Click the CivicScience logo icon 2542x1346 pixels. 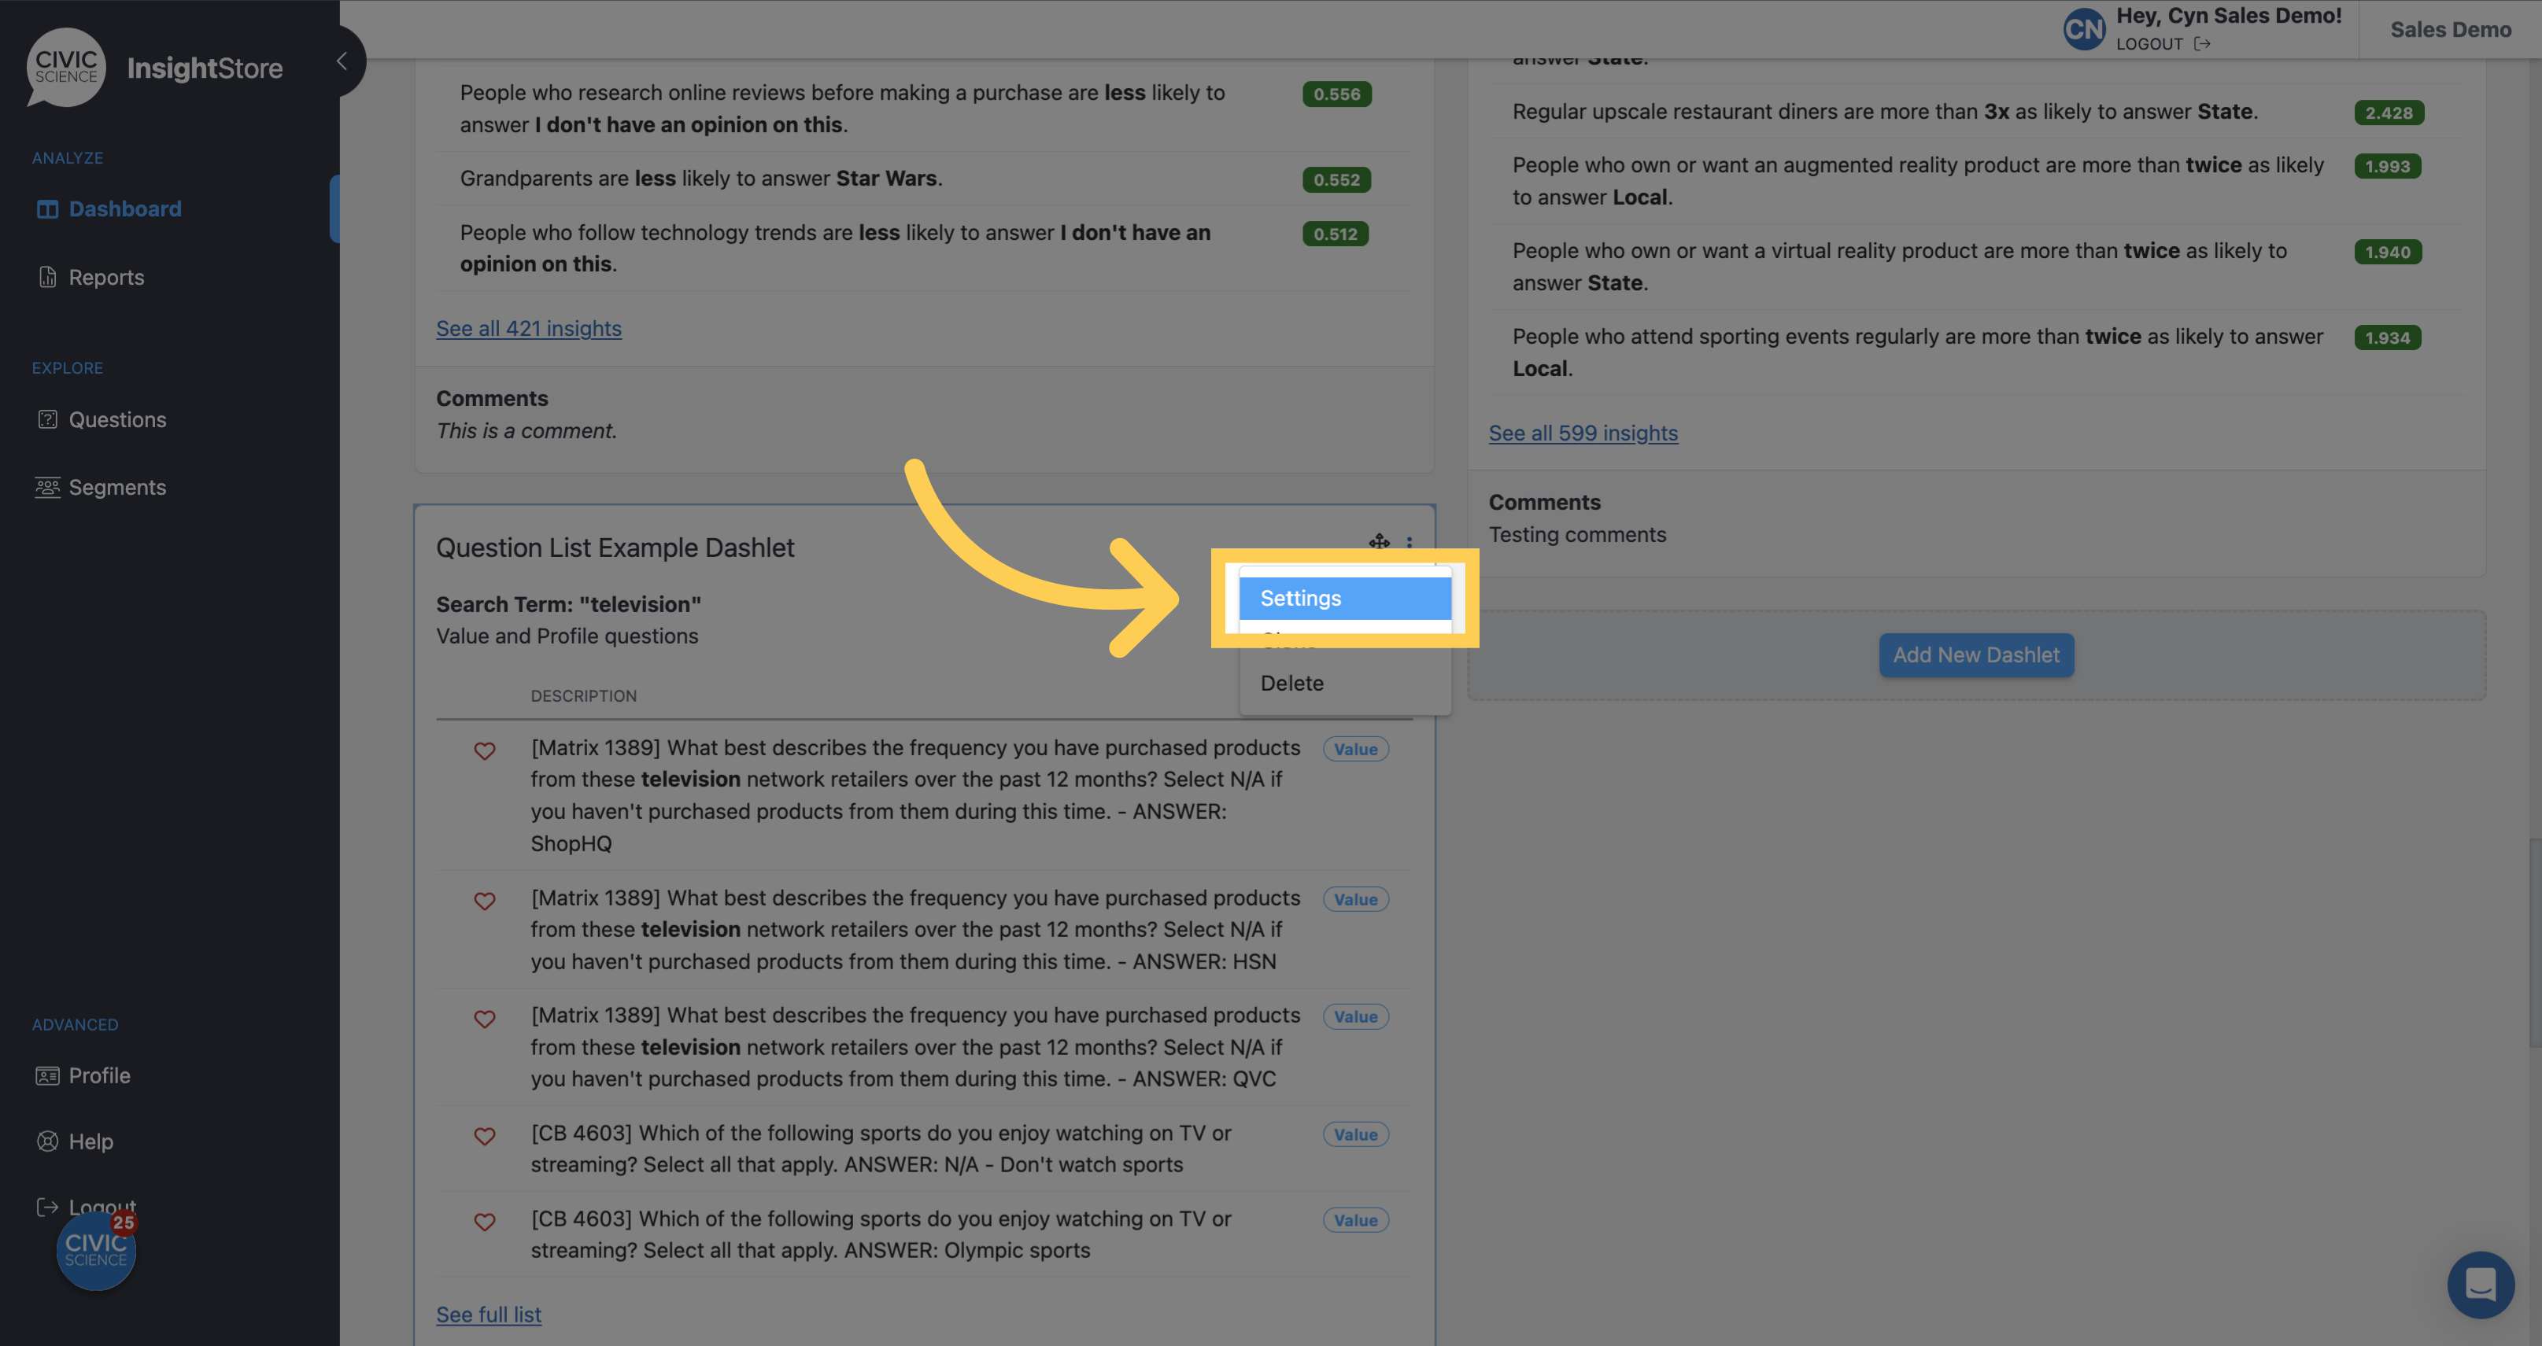tap(64, 67)
